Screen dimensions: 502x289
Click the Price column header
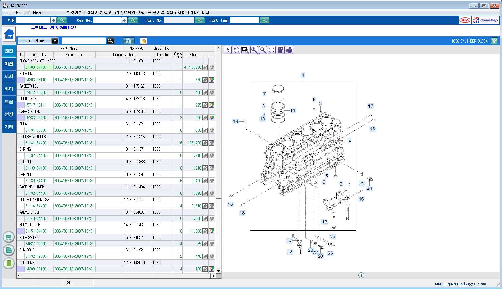tap(192, 55)
